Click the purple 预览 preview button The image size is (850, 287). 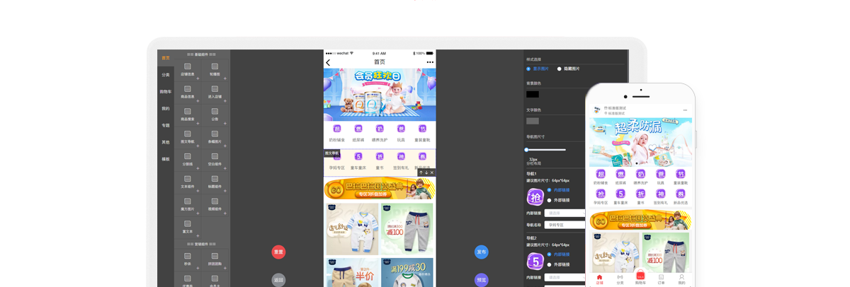tap(481, 280)
